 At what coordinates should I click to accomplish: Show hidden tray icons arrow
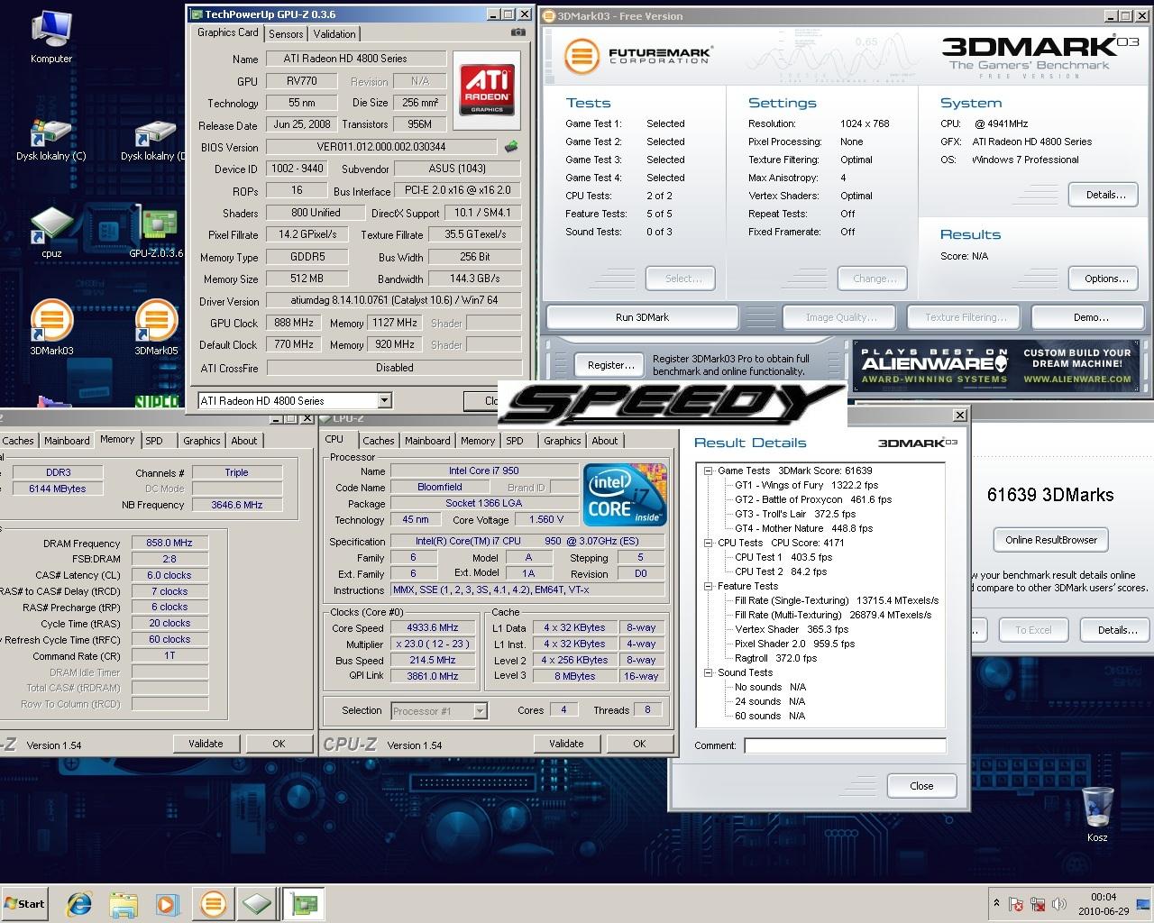(996, 902)
